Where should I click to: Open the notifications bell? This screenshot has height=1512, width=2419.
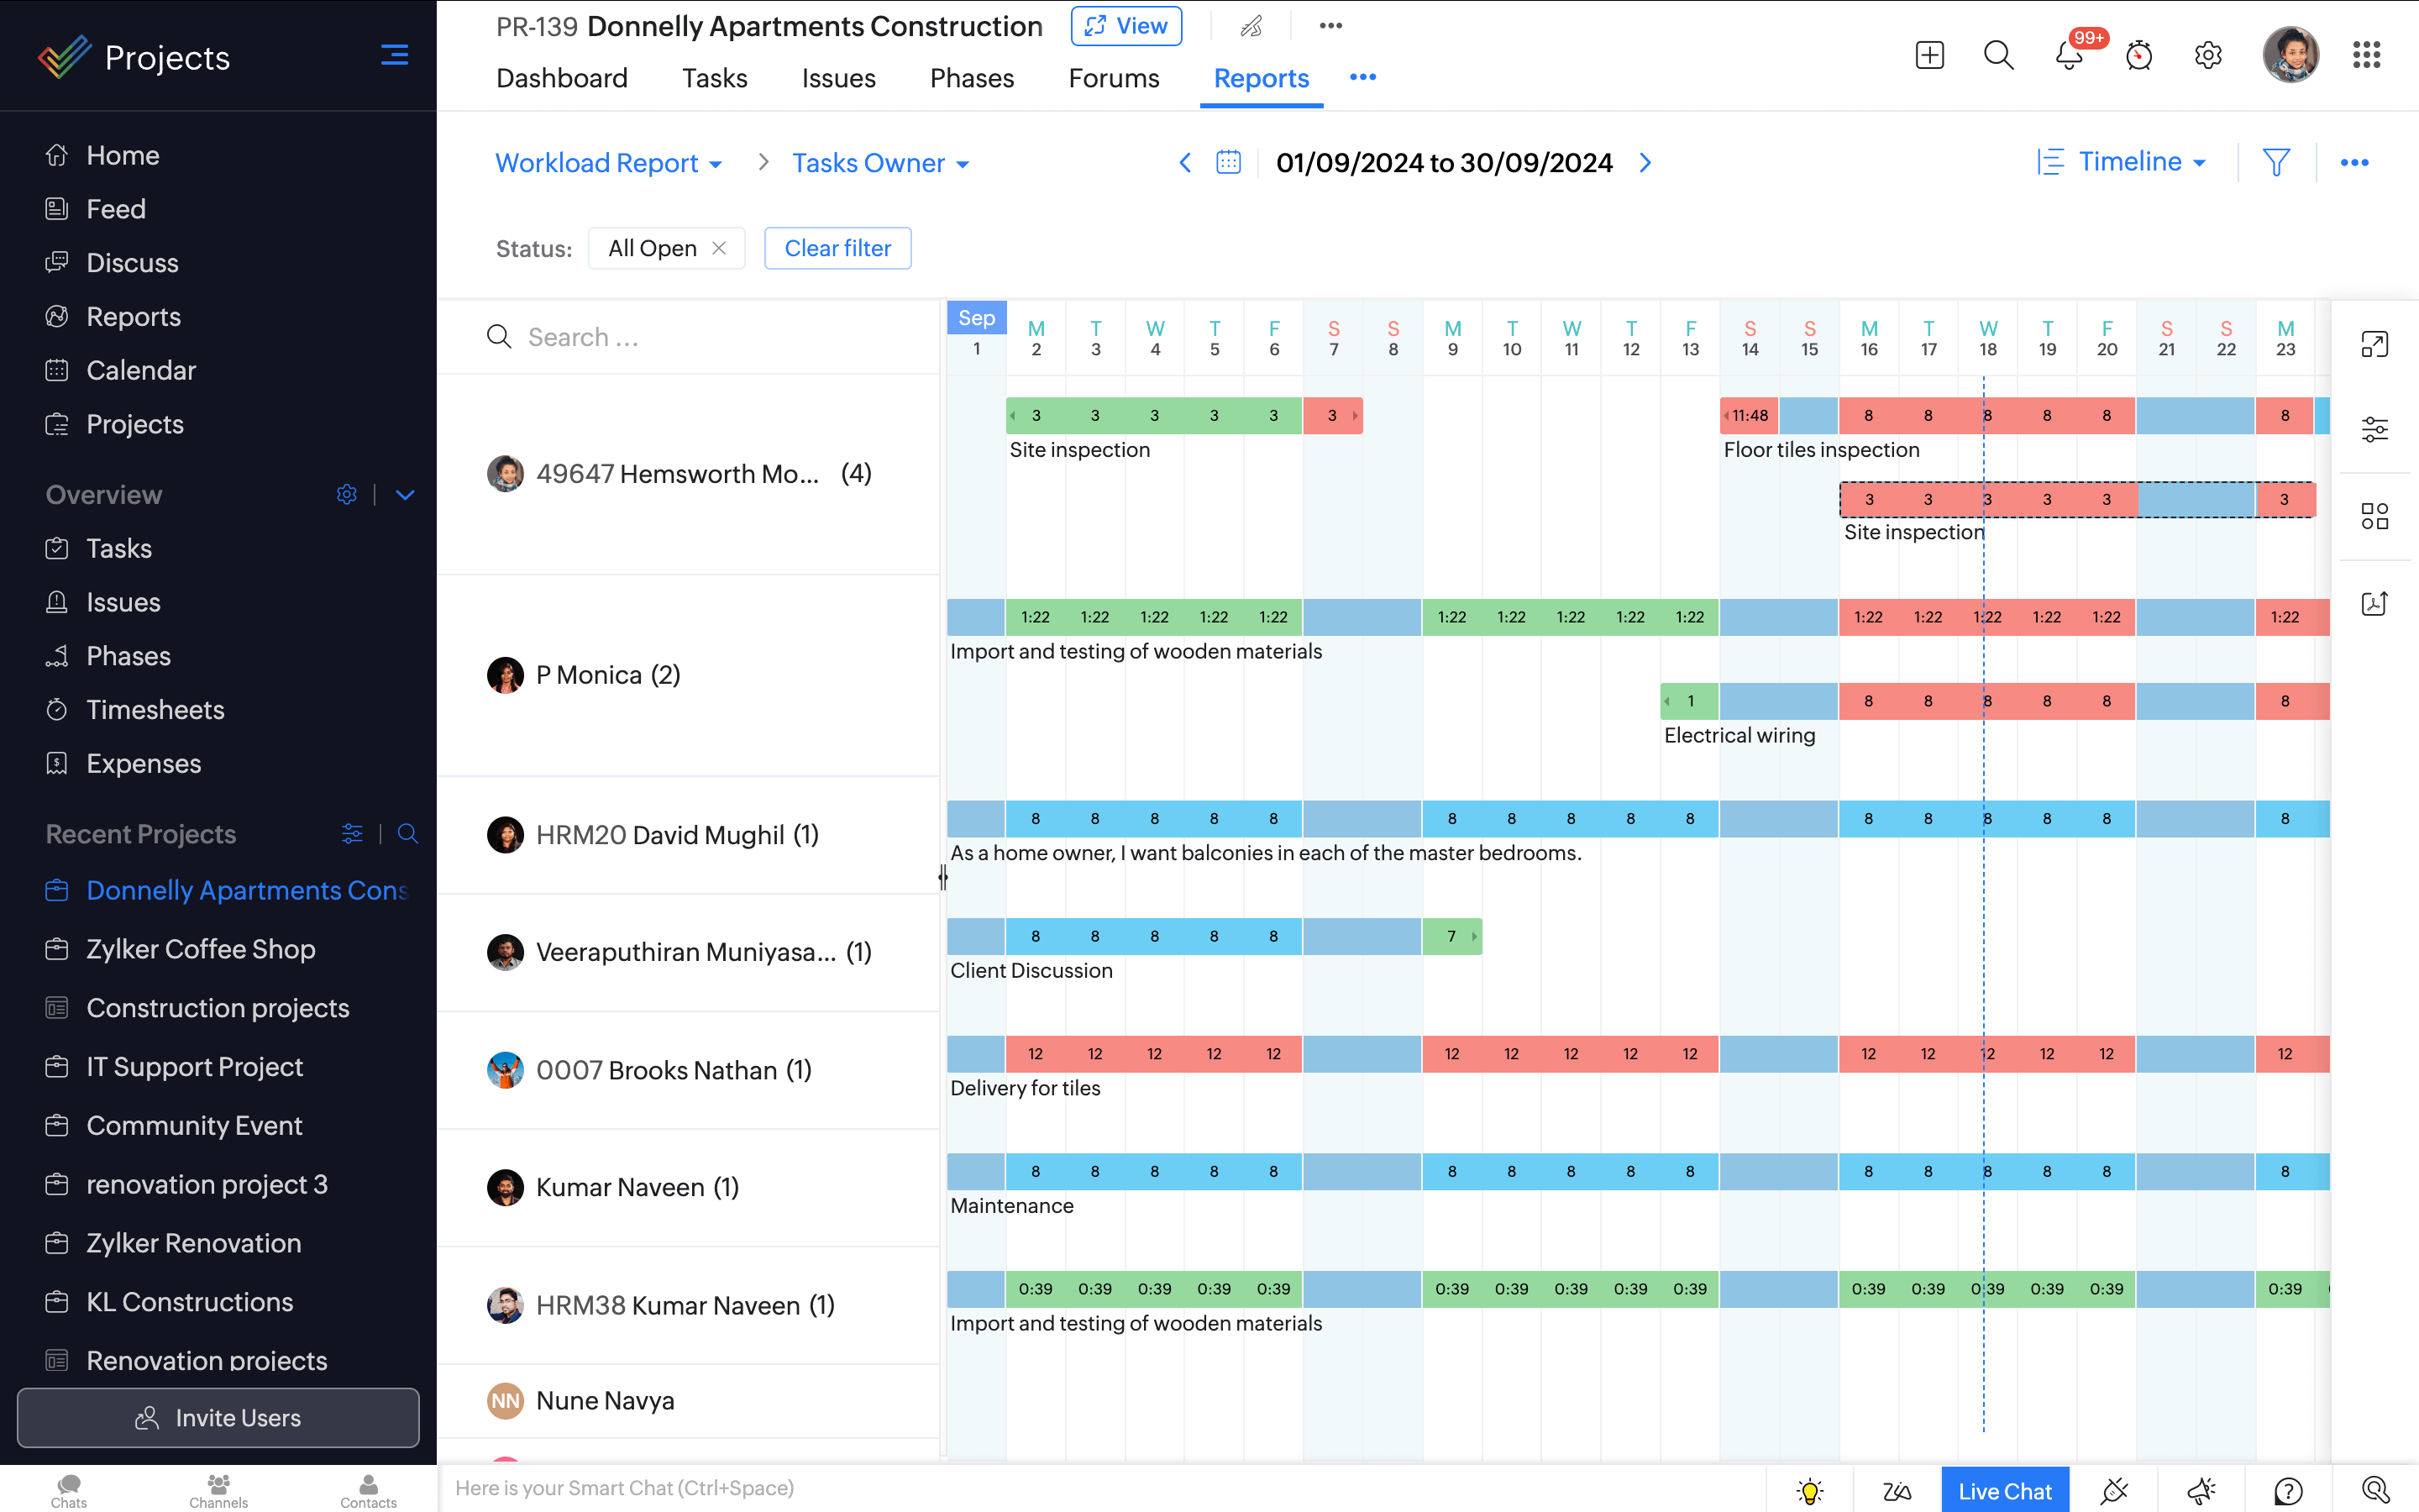coord(2069,55)
